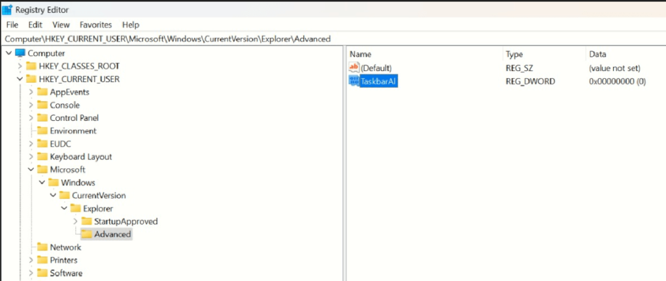666x281 pixels.
Task: Collapse the Windows key chevron
Action: 42,183
